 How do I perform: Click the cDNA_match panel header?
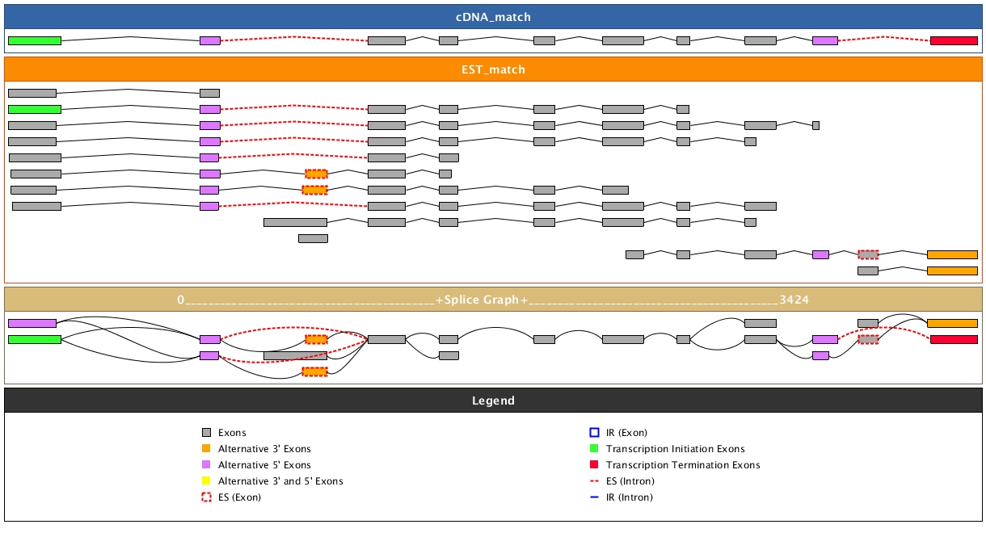coord(493,17)
